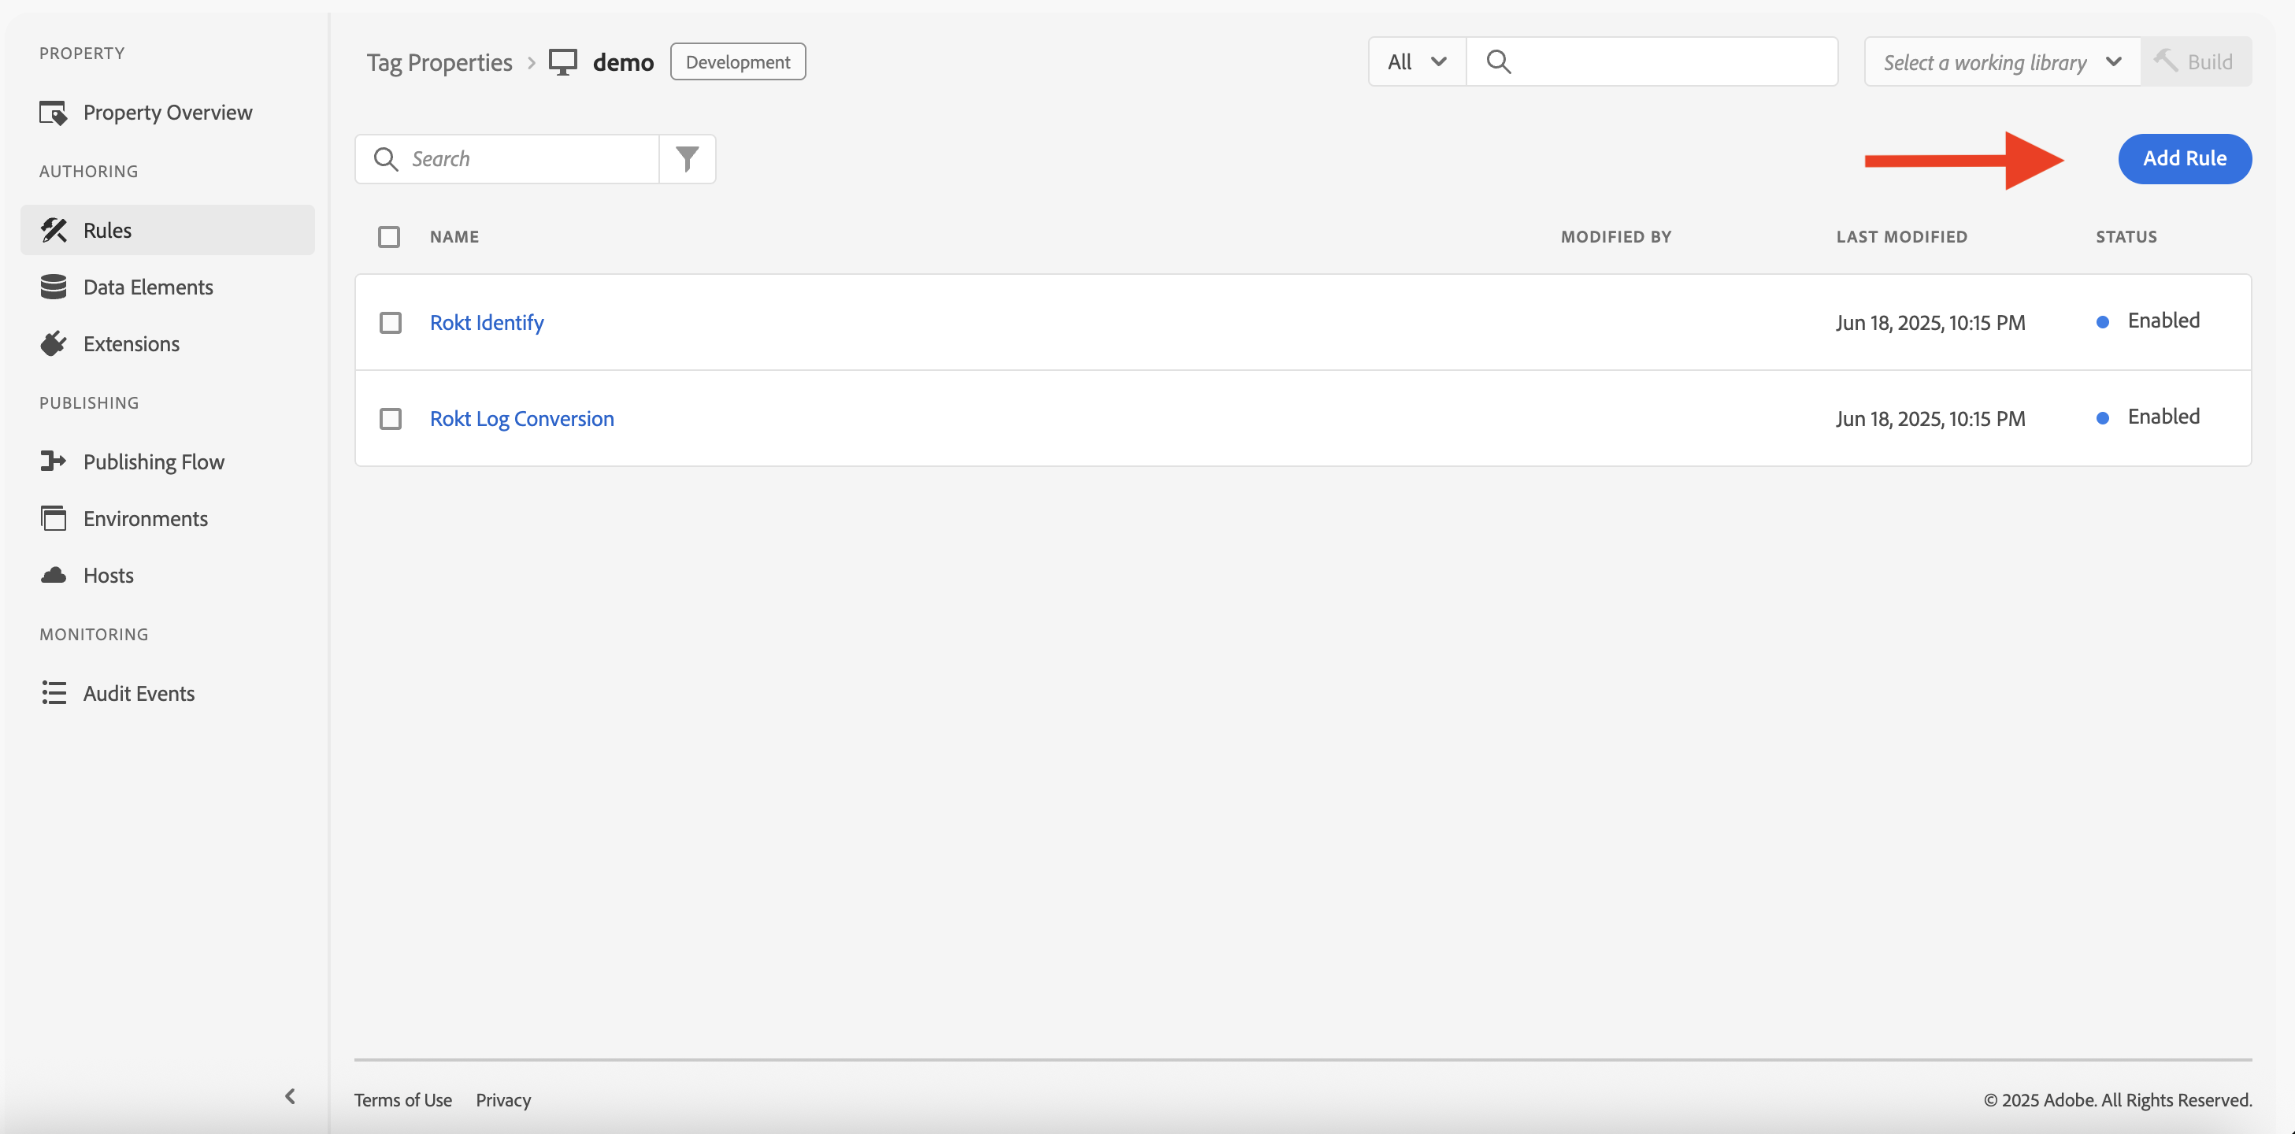Click the Build button
The height and width of the screenshot is (1134, 2295).
pos(2196,61)
